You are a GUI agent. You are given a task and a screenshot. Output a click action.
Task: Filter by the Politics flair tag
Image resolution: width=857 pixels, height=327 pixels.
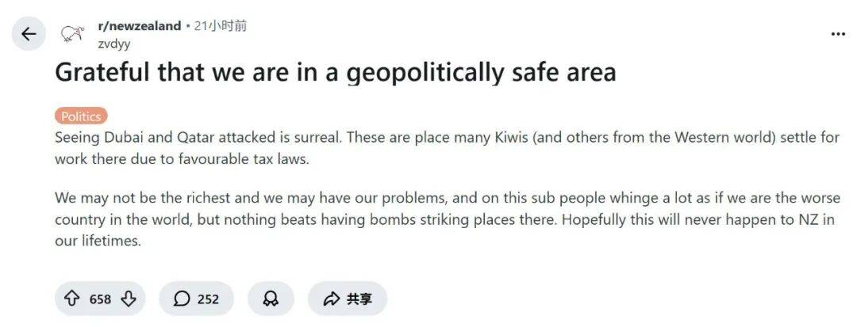[81, 116]
